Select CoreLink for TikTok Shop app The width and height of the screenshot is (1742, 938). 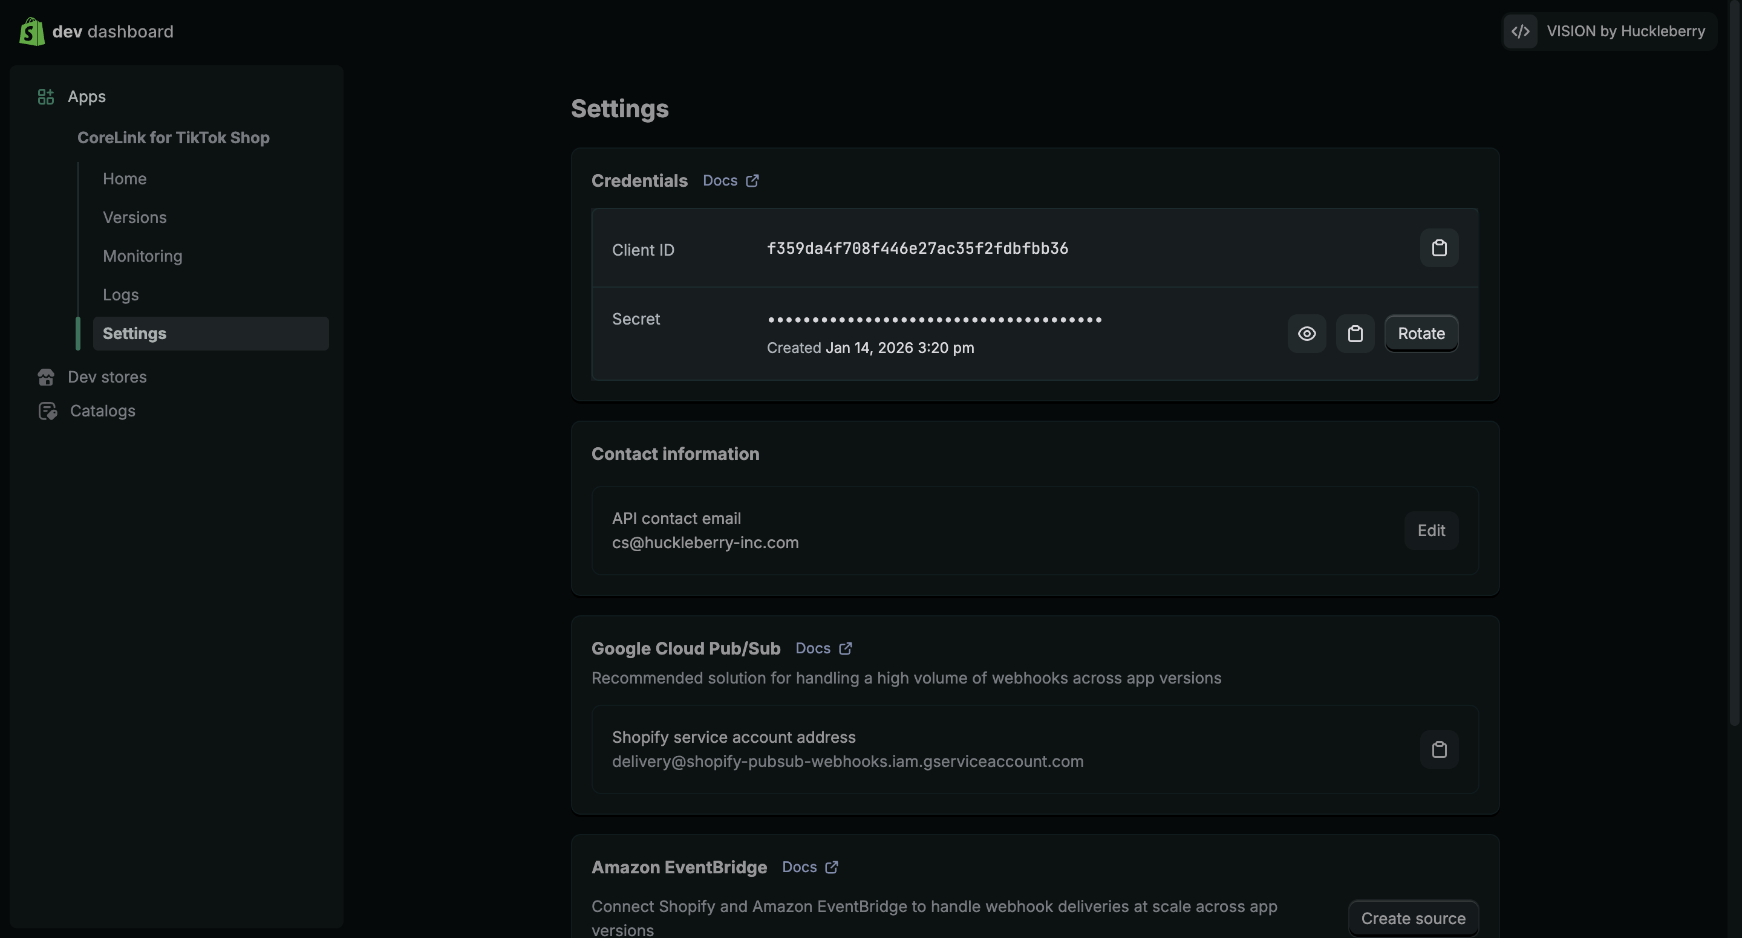point(173,138)
